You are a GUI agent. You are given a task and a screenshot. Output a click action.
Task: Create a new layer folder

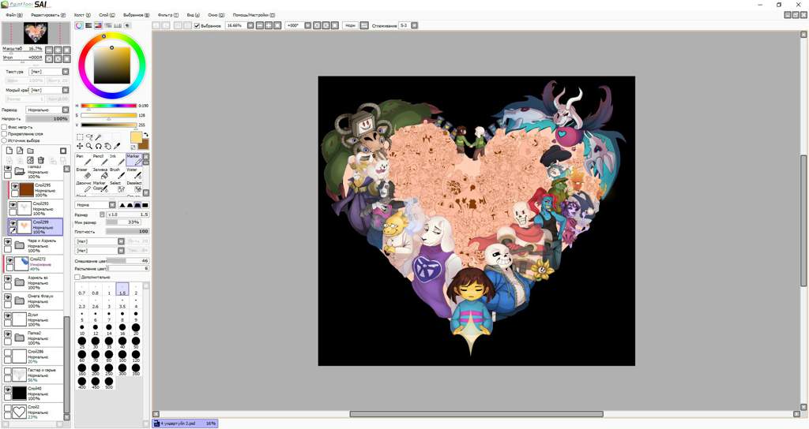pos(31,151)
